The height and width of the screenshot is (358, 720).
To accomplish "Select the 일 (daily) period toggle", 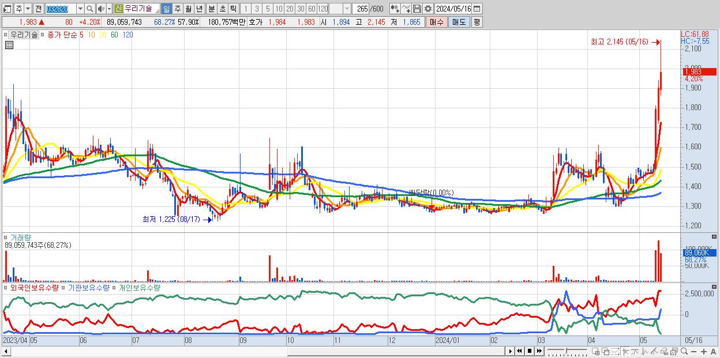I will click(x=166, y=9).
